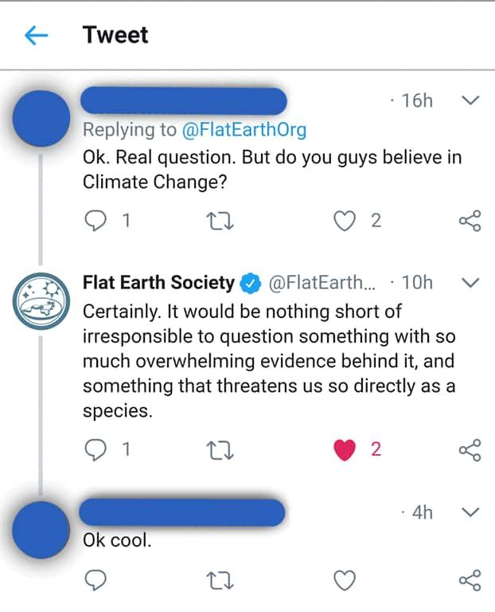Share the "Ok cool." tweet
Screen dimensions: 495x612
(x=470, y=582)
